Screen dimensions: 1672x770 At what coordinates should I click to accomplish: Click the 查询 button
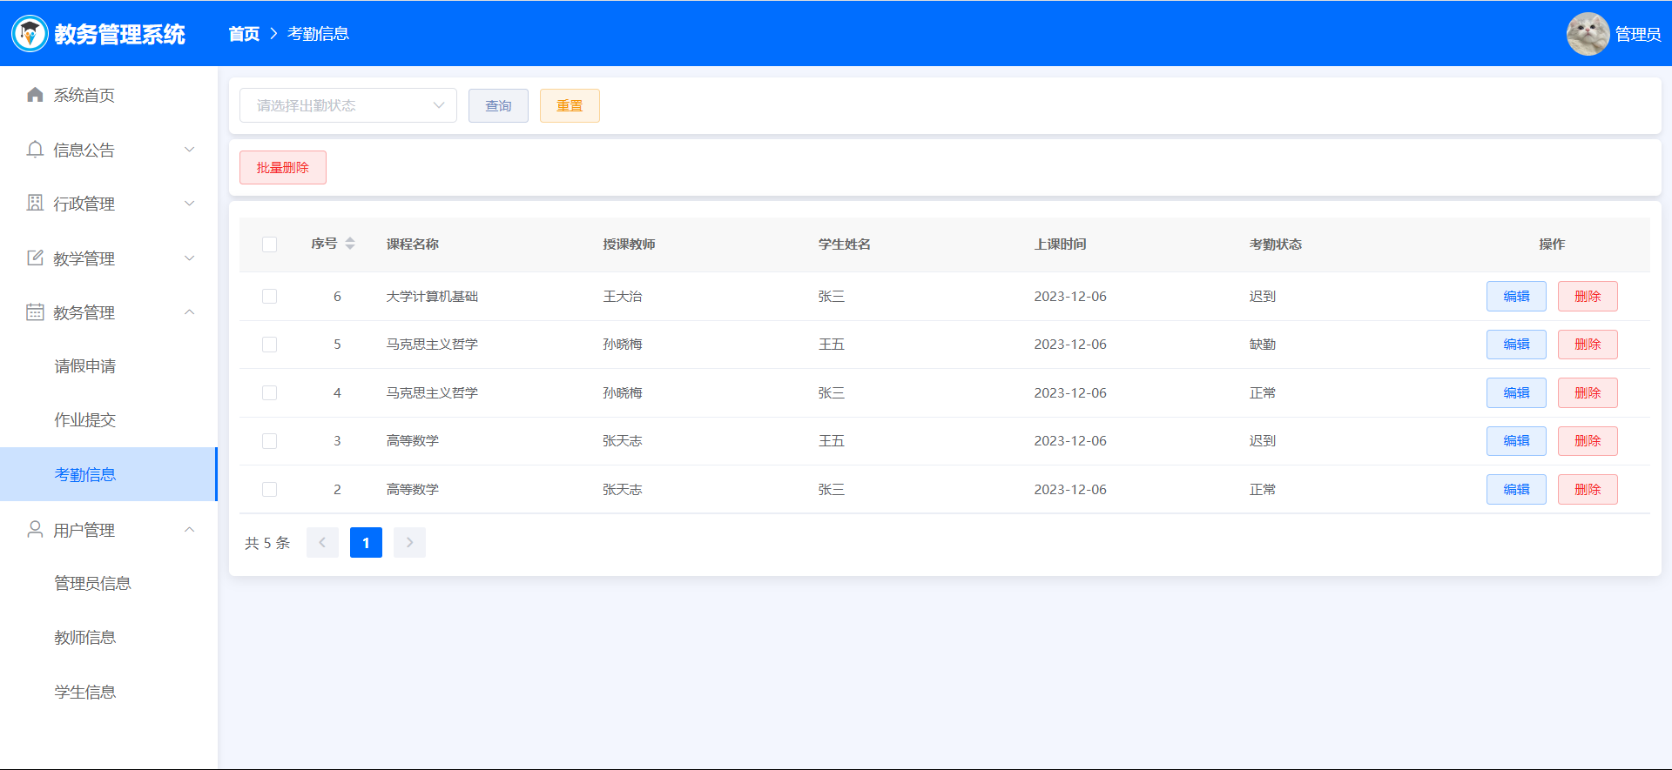click(x=498, y=105)
